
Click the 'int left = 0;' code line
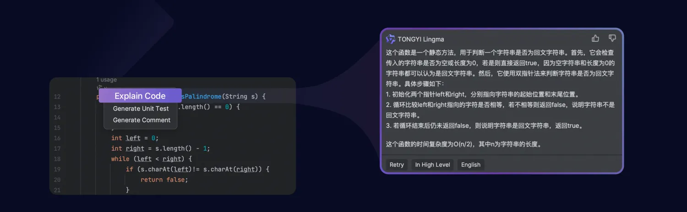tap(135, 138)
